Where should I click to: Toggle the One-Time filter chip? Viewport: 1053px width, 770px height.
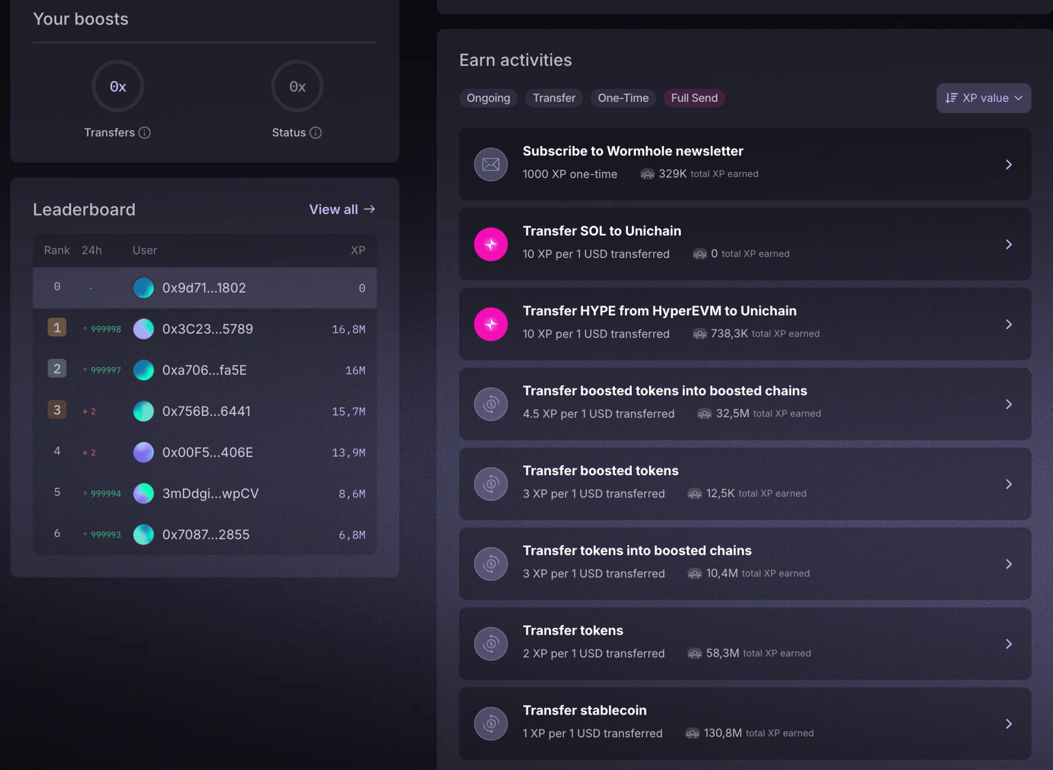(623, 98)
